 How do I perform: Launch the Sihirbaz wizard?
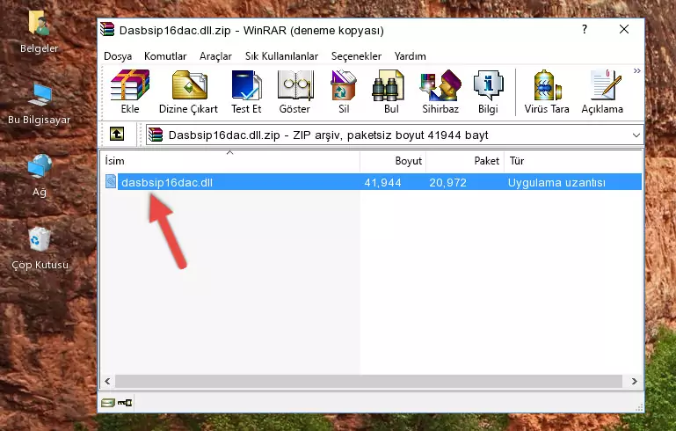440,91
